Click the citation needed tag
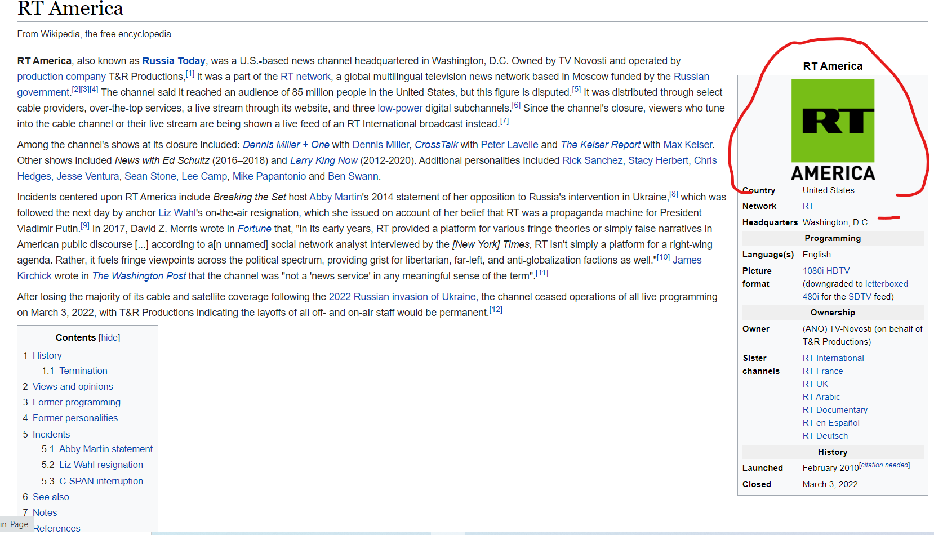Viewport: 934px width, 535px height. click(x=885, y=465)
